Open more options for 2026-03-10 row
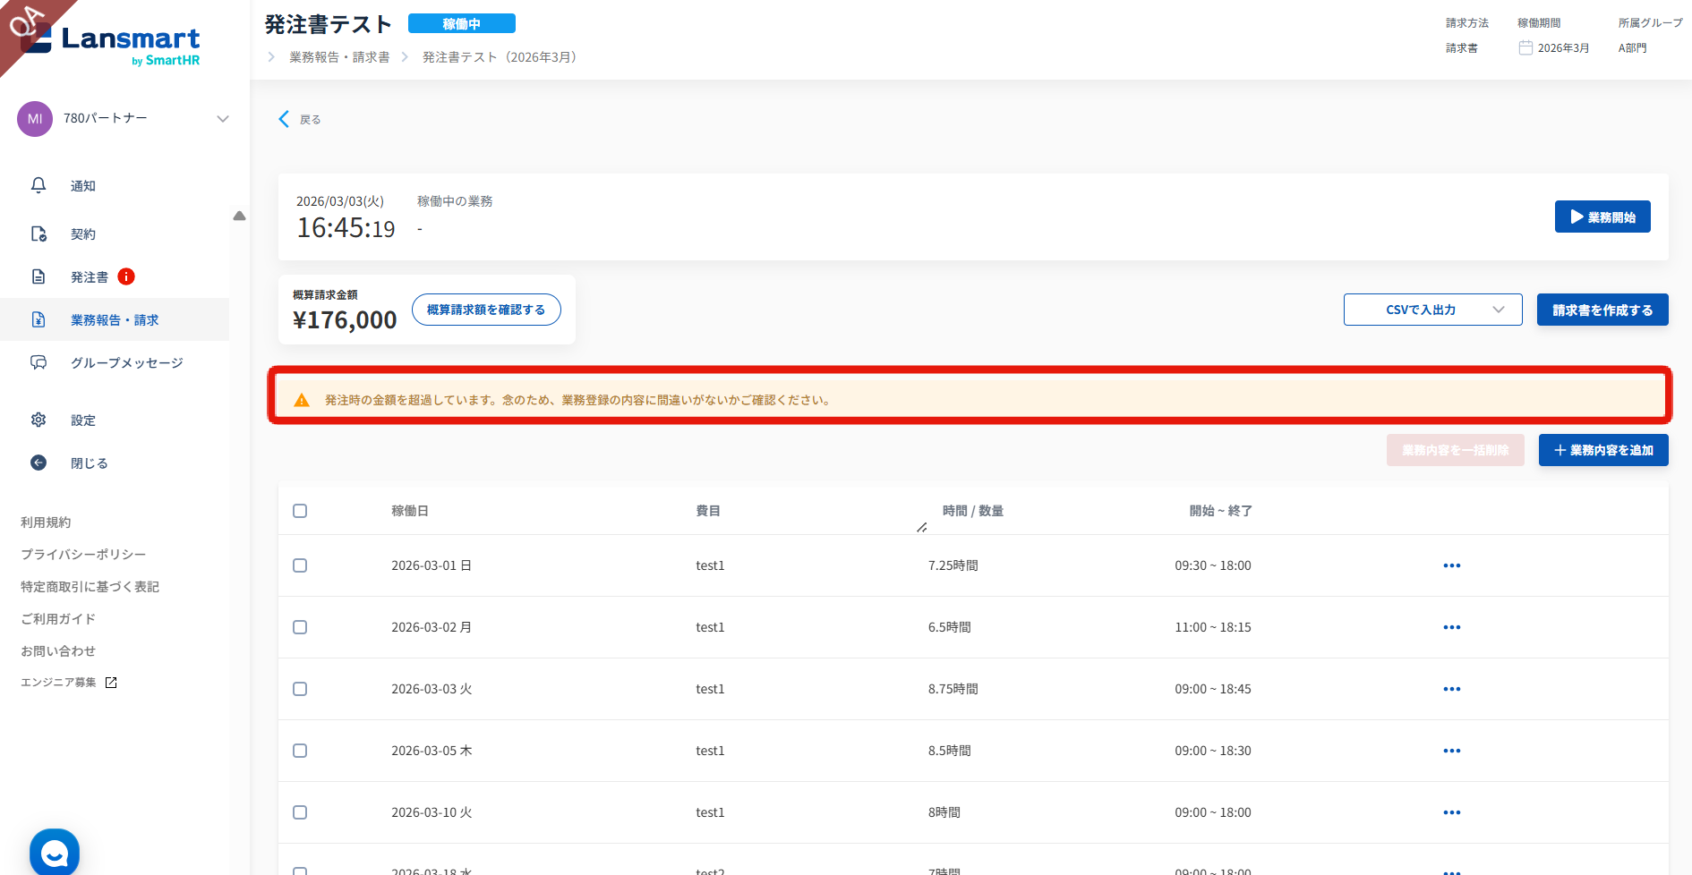The width and height of the screenshot is (1692, 875). pyautogui.click(x=1452, y=812)
